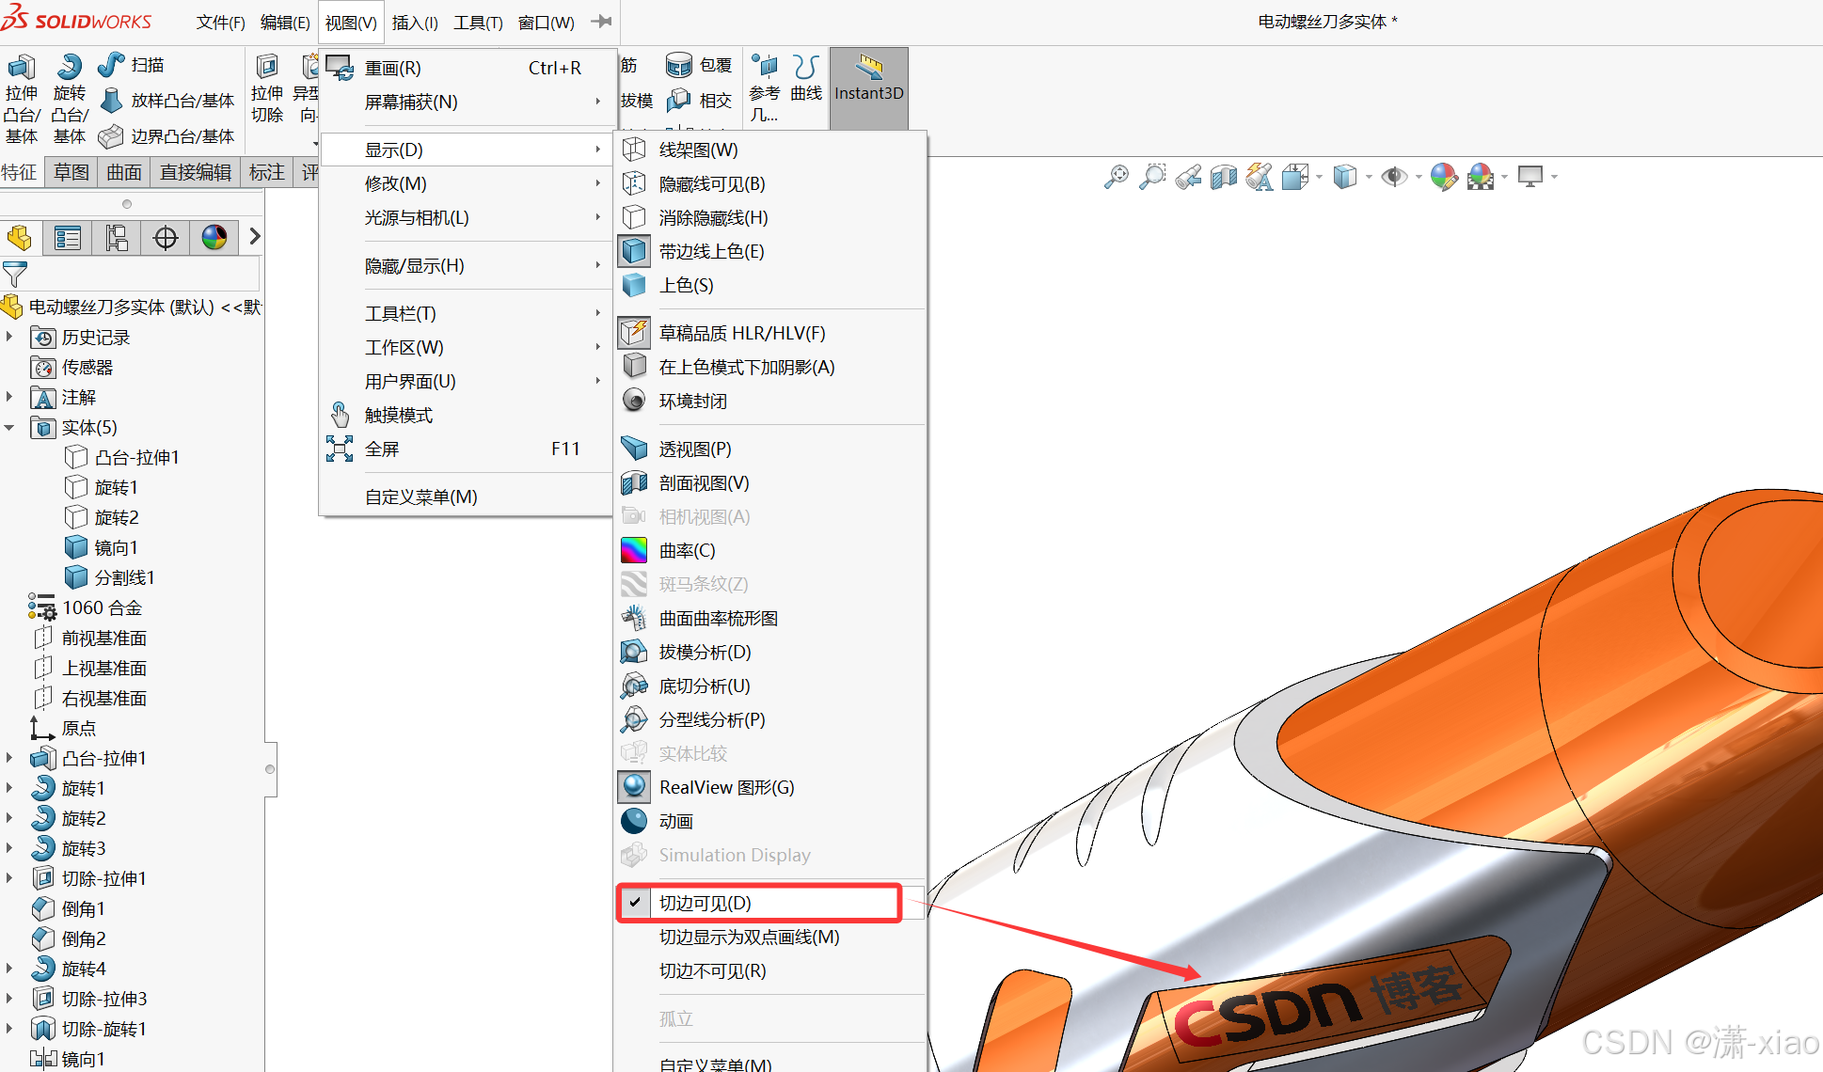Select the 切边不可见(R) display option
Viewport: 1823px width, 1072px height.
pyautogui.click(x=712, y=970)
